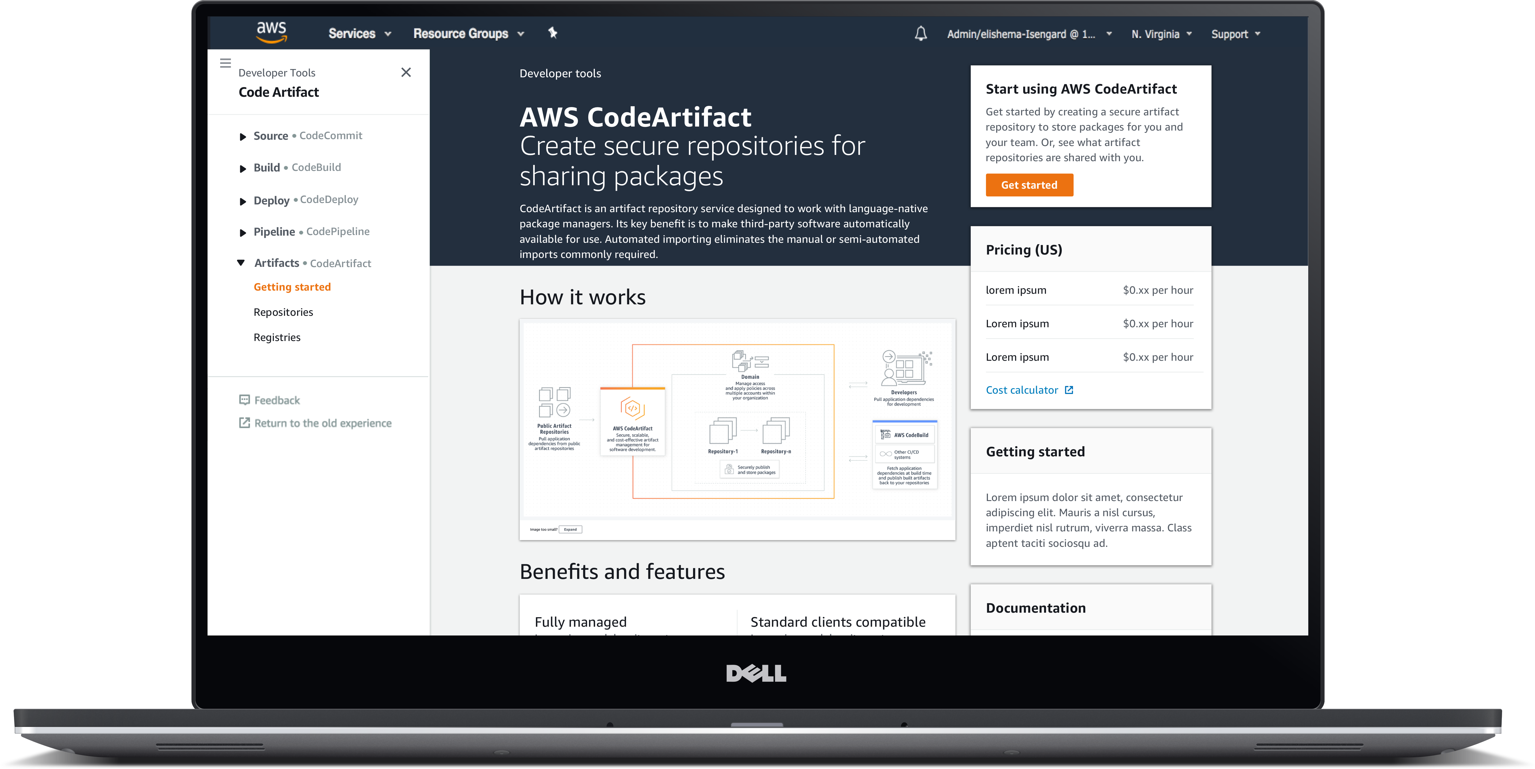Click the How it works diagram

point(737,420)
